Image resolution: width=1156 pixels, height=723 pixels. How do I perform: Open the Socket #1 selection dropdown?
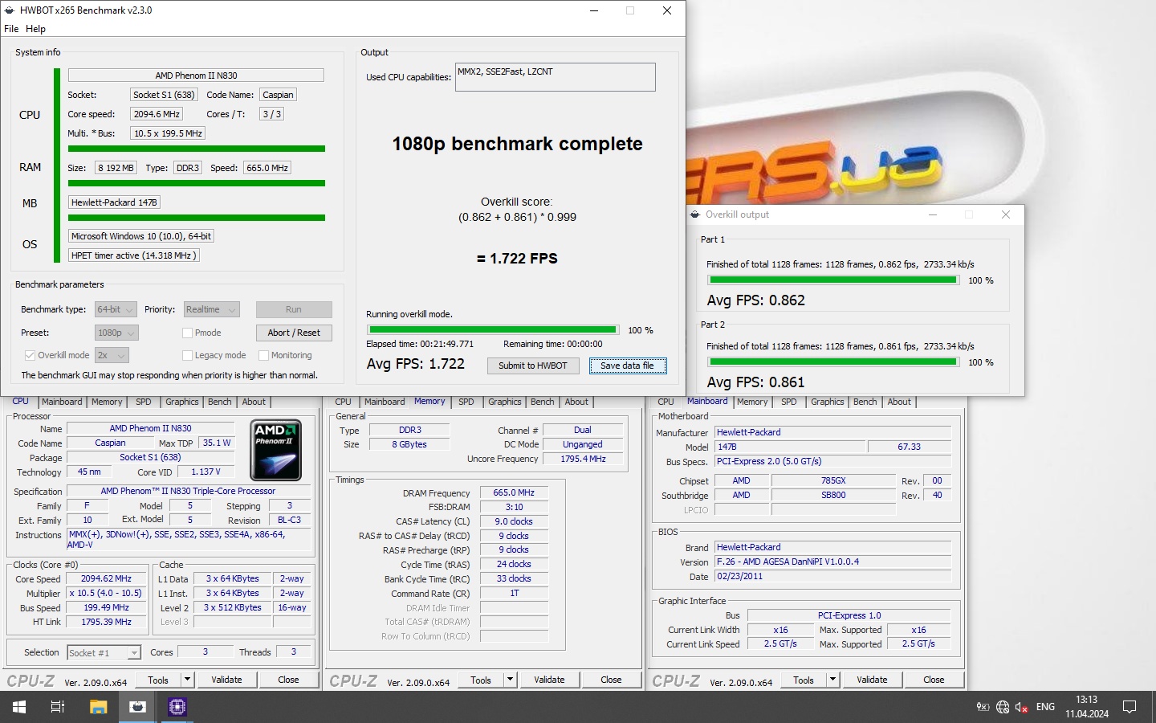click(x=104, y=653)
